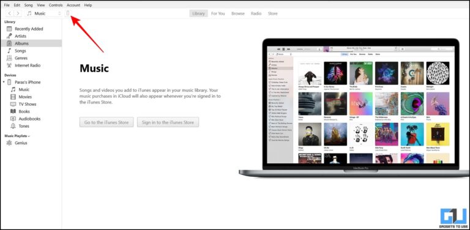Open the Account menu
Image resolution: width=470 pixels, height=230 pixels.
(x=73, y=5)
